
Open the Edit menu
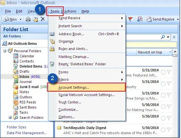[19, 11]
